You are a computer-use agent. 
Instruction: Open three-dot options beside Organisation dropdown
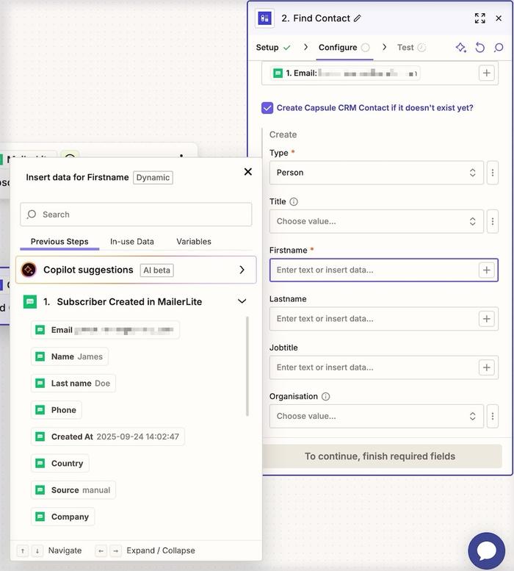click(493, 416)
